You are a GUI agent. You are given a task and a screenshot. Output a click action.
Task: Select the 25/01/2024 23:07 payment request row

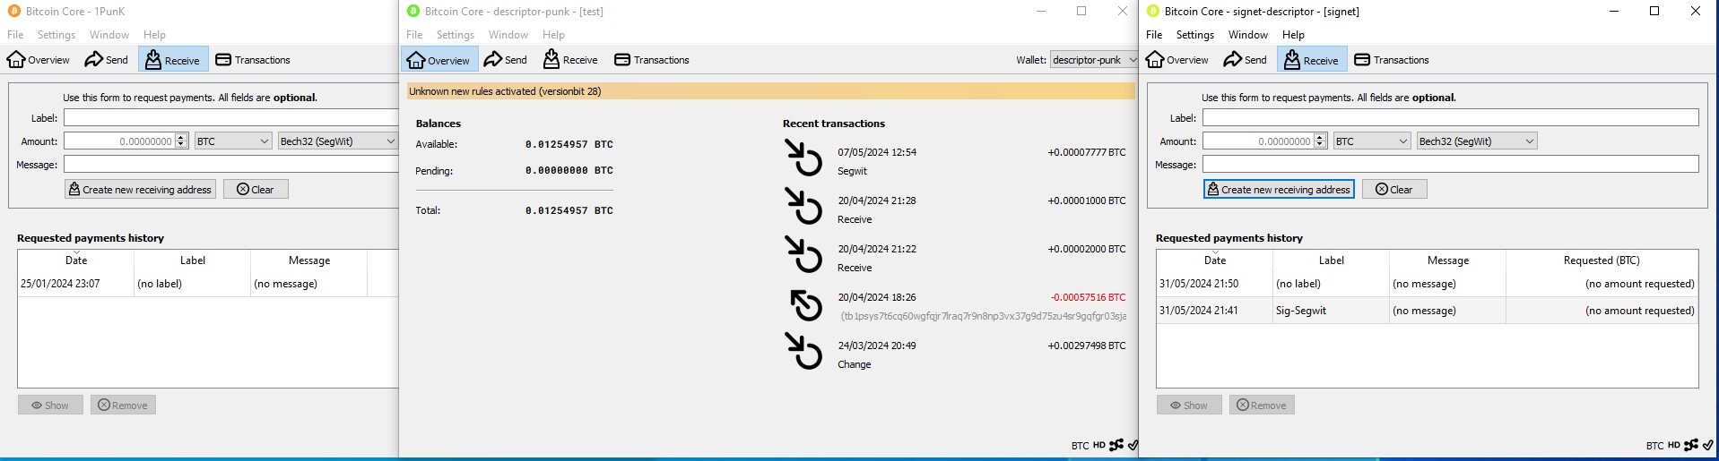point(207,284)
